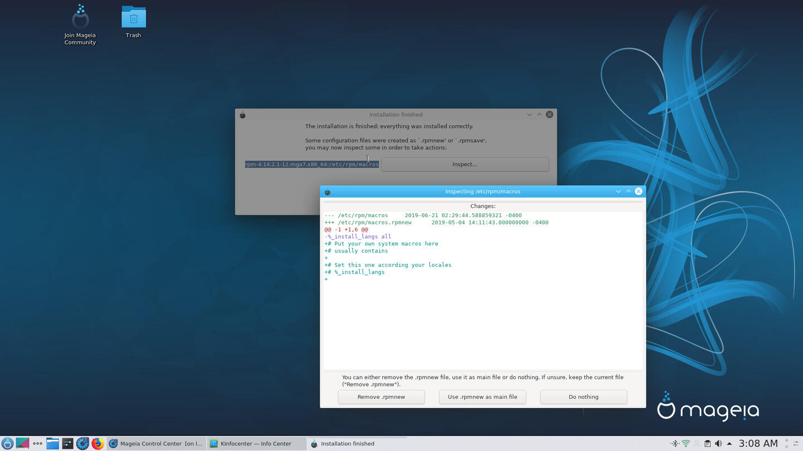Minimize the Installation finished window
Image resolution: width=803 pixels, height=451 pixels.
[x=529, y=115]
